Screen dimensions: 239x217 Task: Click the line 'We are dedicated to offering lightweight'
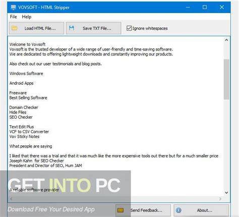click(91, 54)
